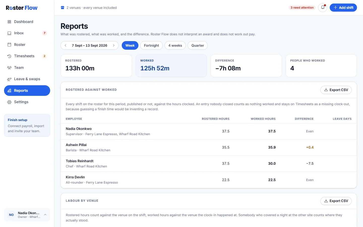The height and width of the screenshot is (227, 363).
Task: Click Ashwin Pillai's +0.4 difference value
Action: tap(310, 147)
